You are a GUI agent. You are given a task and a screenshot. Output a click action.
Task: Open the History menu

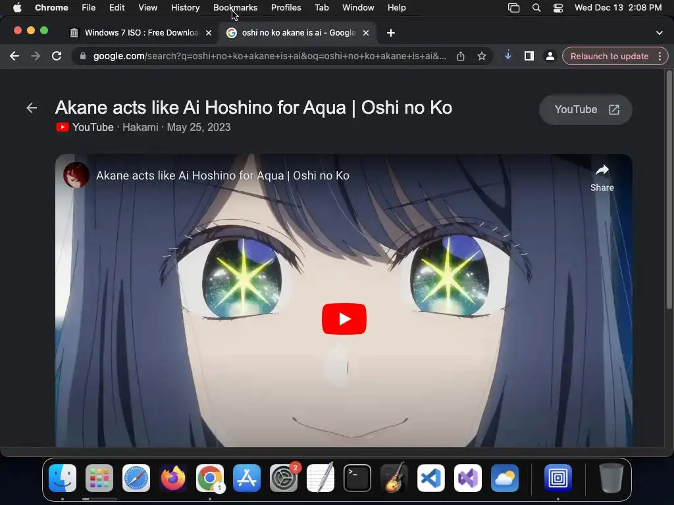point(185,8)
